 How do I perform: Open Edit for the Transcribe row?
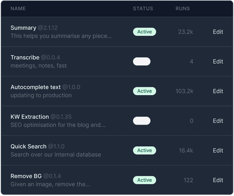click(x=218, y=61)
